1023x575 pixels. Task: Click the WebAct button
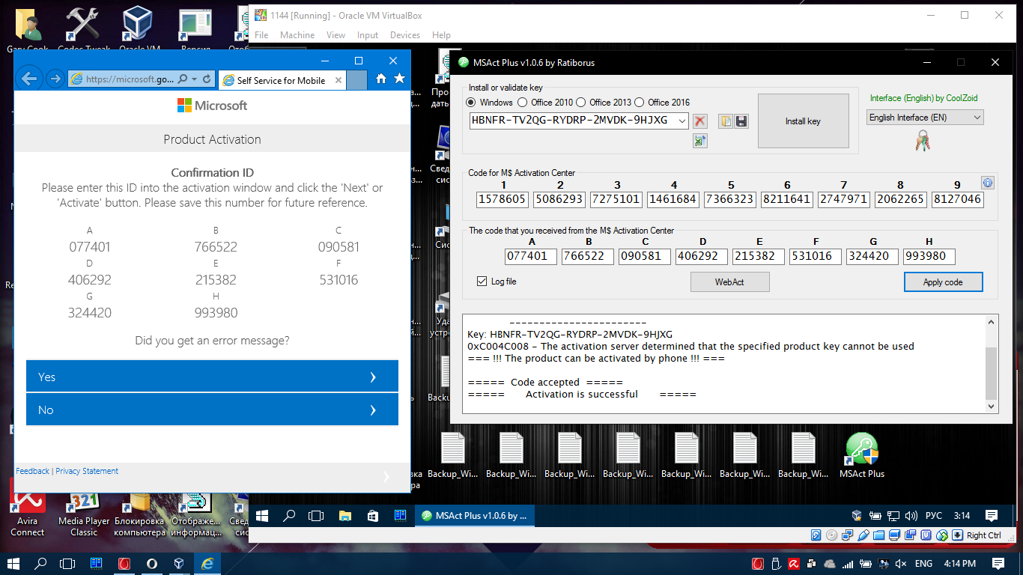tap(730, 282)
